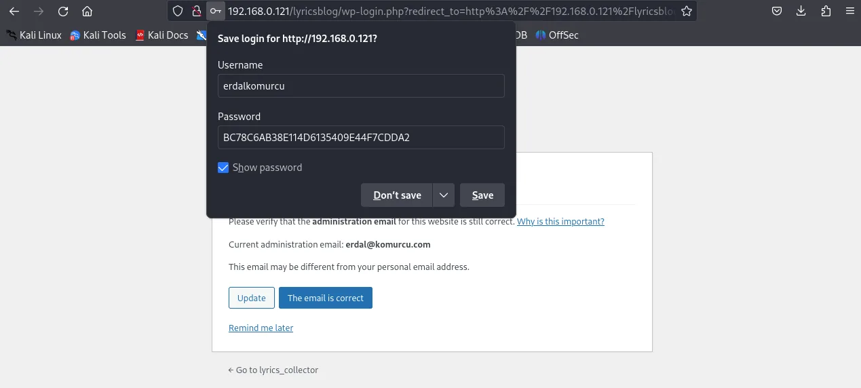Open the insecure connection padlock info
861x388 pixels.
coord(196,11)
